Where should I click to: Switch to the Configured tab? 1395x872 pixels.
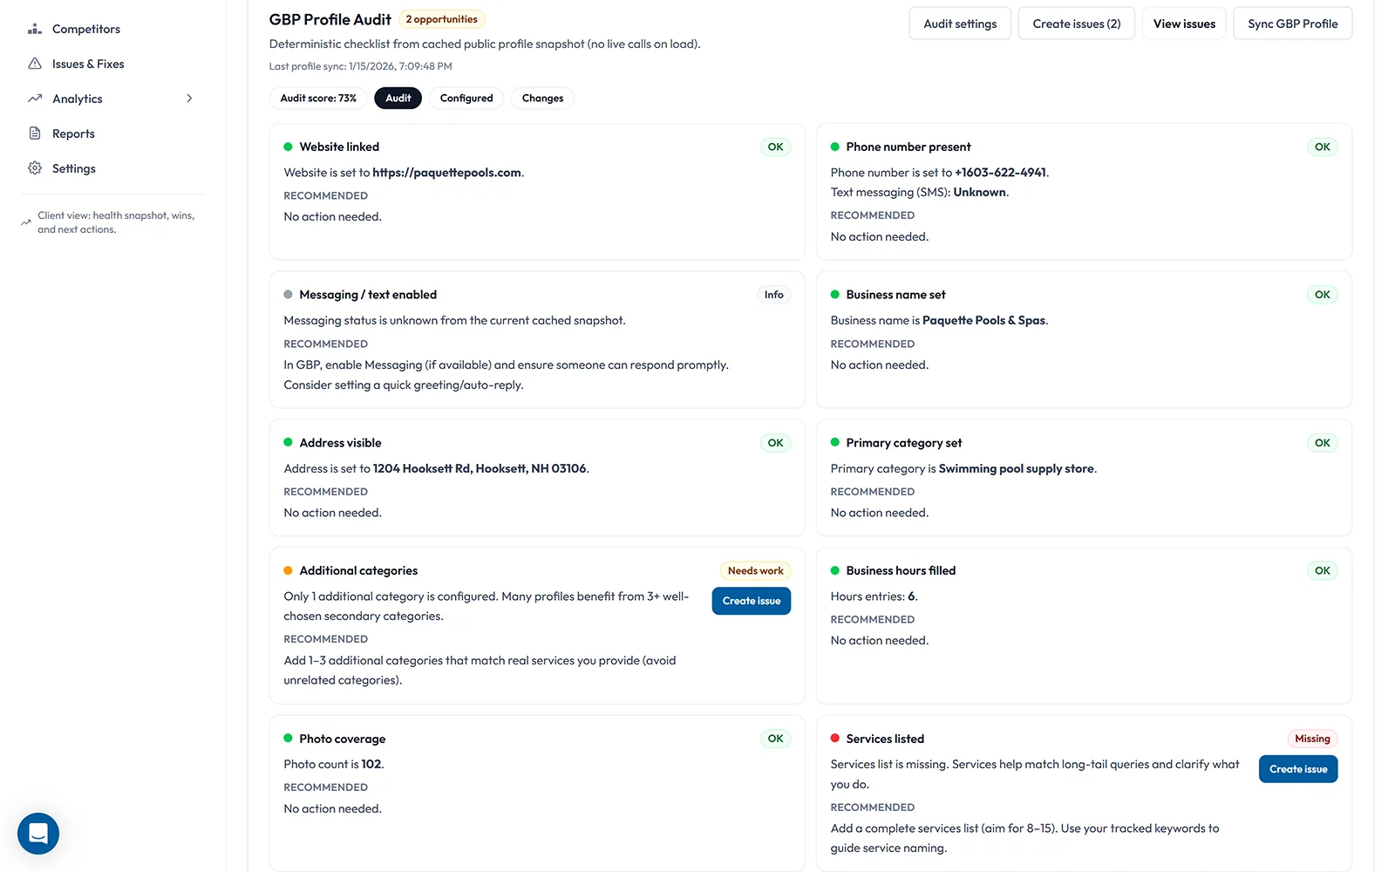pyautogui.click(x=466, y=98)
